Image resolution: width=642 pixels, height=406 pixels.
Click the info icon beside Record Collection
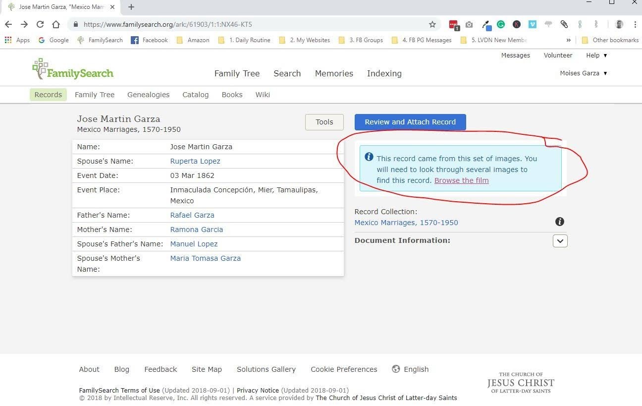coord(560,222)
